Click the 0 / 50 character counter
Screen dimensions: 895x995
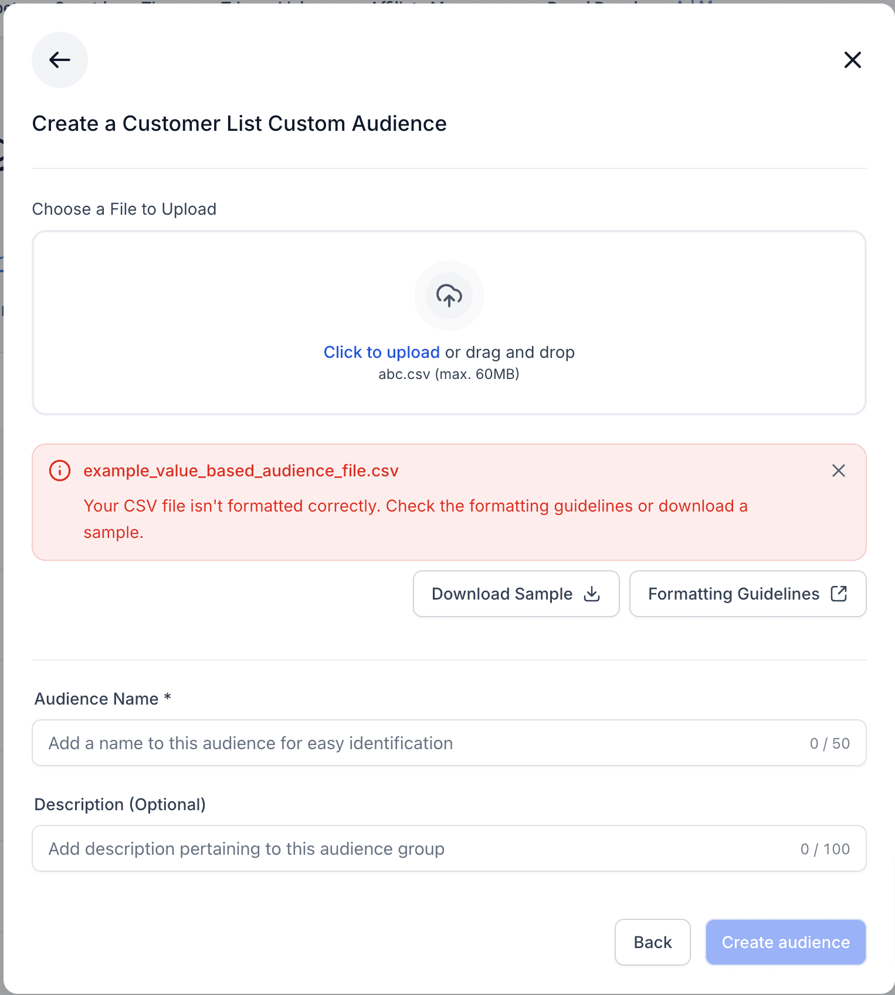coord(830,743)
